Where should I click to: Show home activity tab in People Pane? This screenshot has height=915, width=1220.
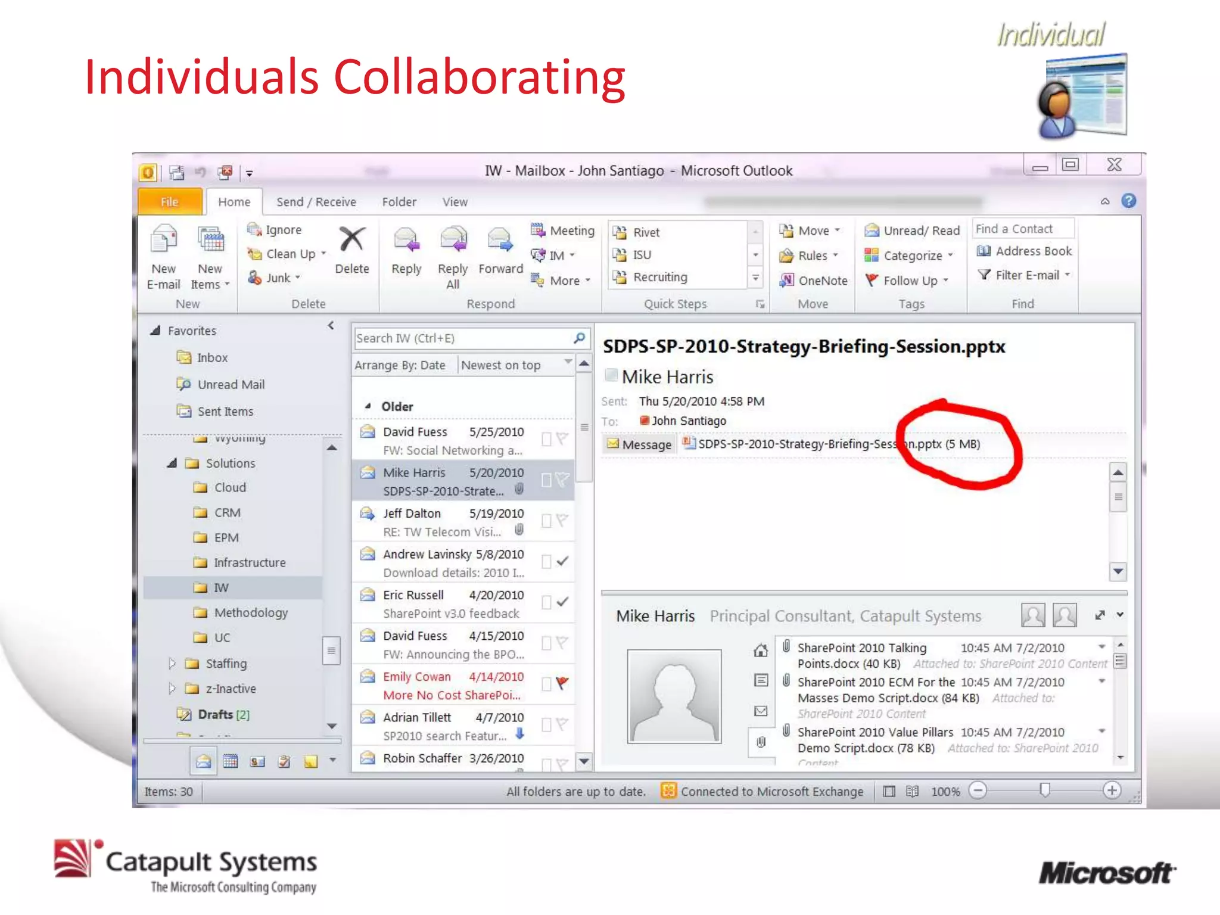(761, 650)
